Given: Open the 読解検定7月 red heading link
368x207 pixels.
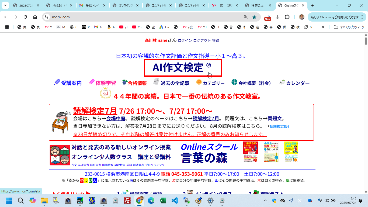Looking at the screenshot, I should coord(95,111).
